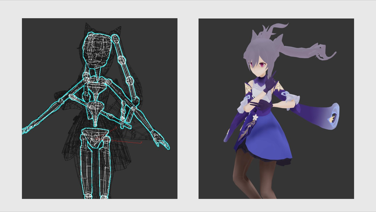Open the rendered purple-dress character image
The width and height of the screenshot is (376, 212).
pos(276,109)
